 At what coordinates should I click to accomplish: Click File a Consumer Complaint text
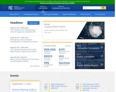88,47
